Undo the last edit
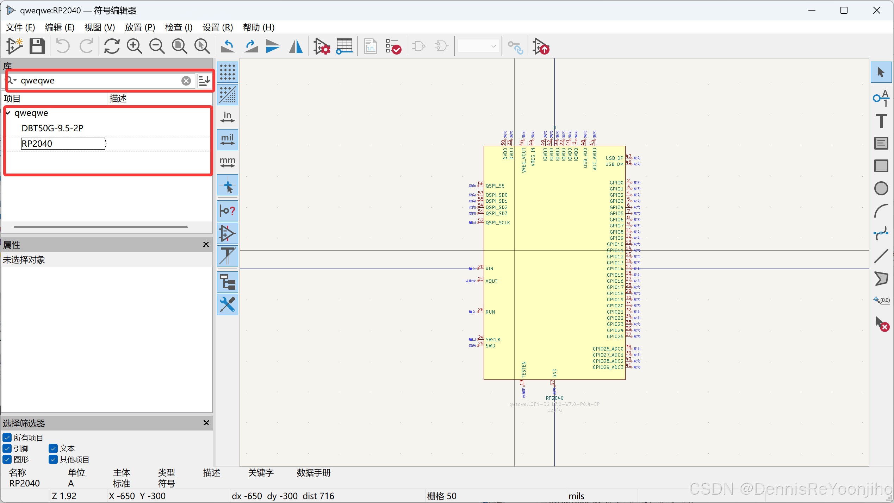 [x=63, y=46]
